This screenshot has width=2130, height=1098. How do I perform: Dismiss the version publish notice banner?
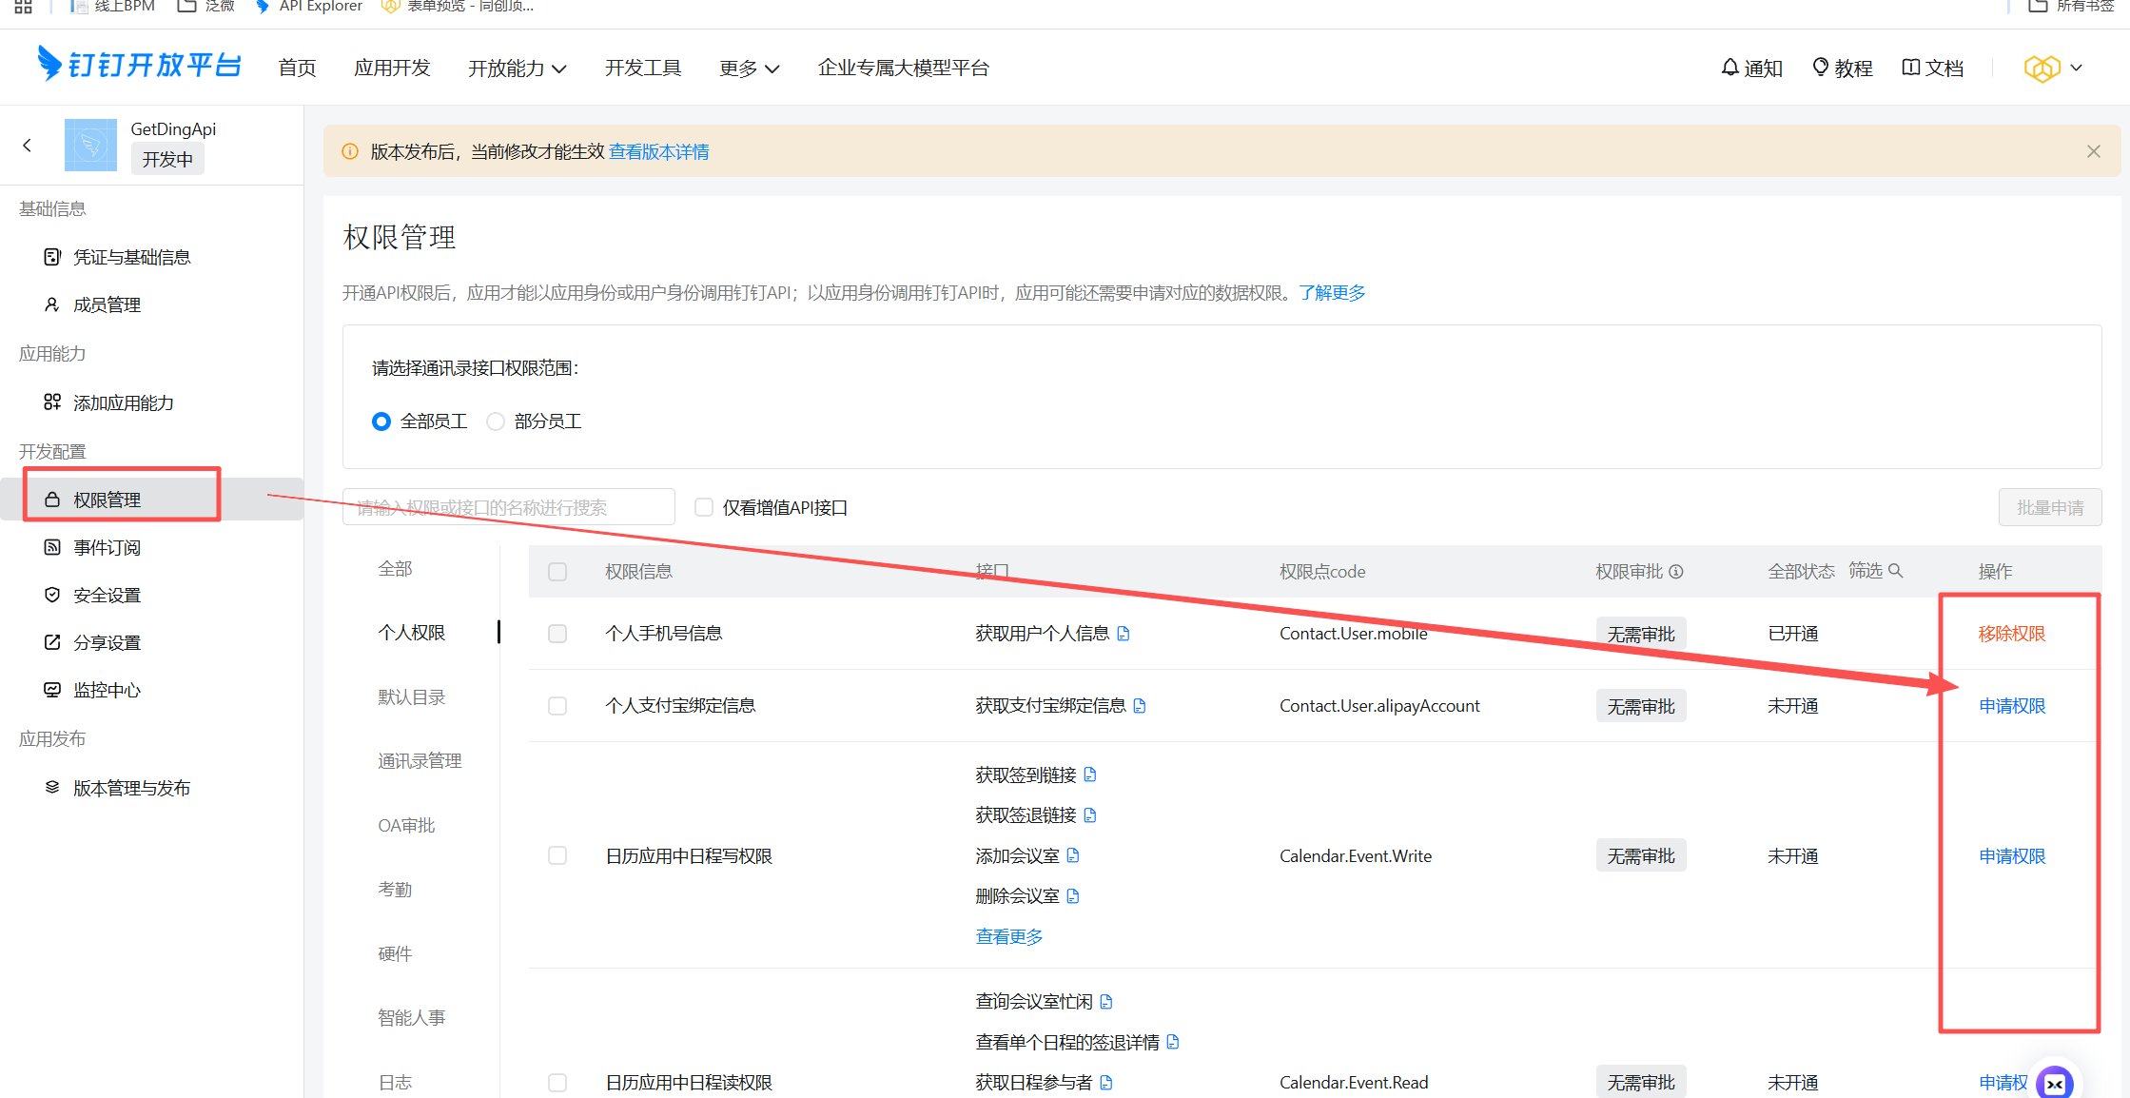[x=2093, y=152]
